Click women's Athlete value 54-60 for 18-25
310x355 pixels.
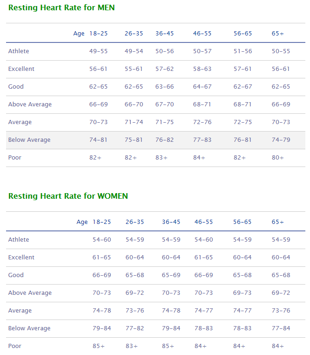point(101,239)
